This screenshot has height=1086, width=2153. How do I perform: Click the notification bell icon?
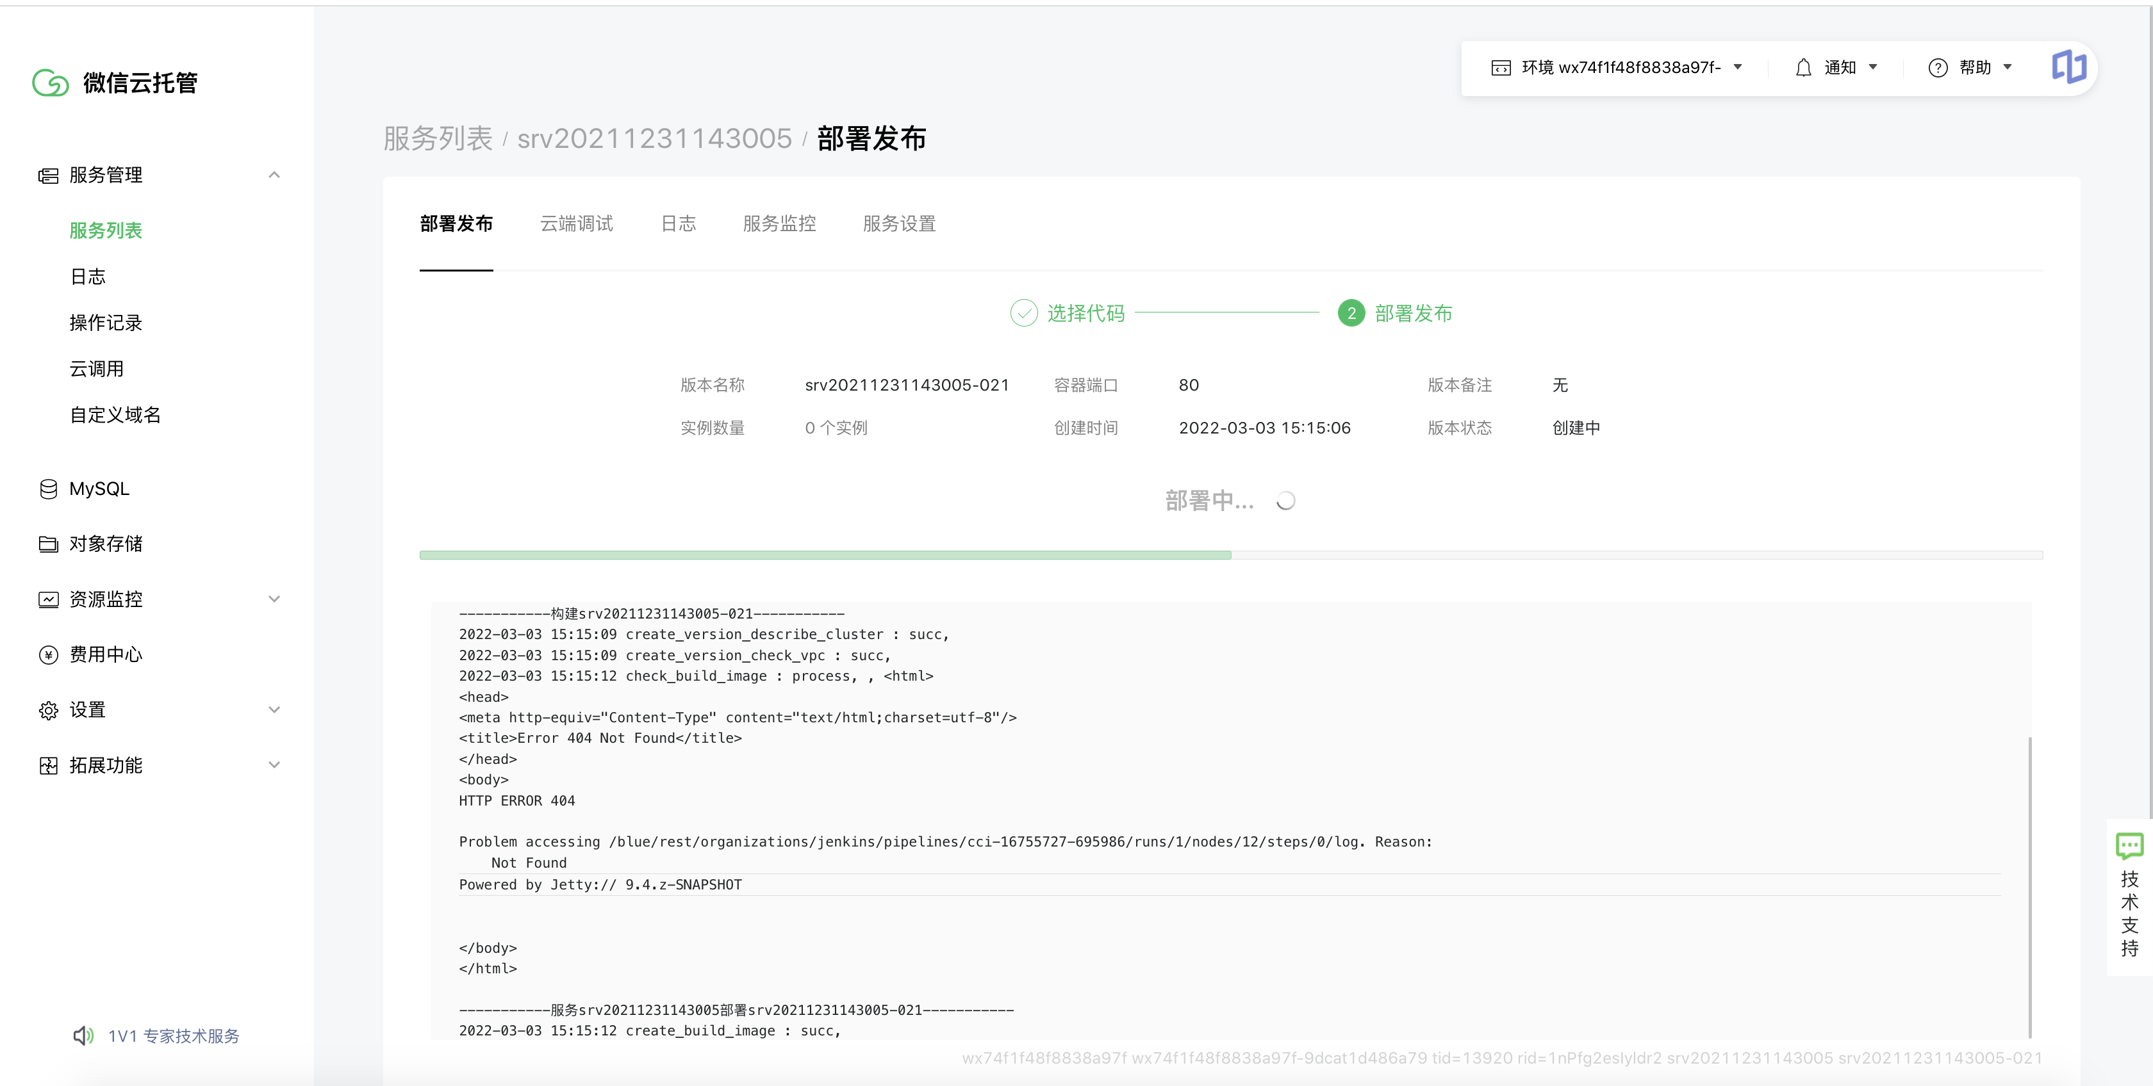click(x=1804, y=68)
